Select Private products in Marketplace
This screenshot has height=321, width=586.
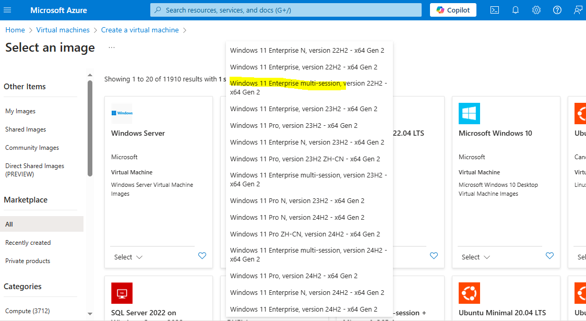tap(28, 261)
